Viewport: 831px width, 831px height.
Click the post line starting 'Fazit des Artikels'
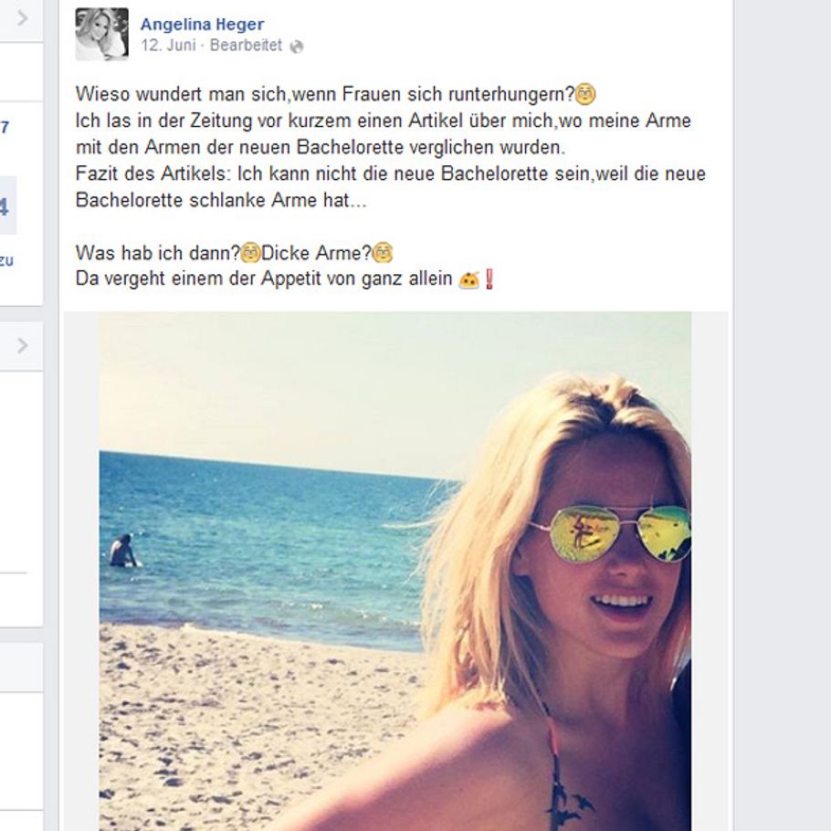[x=391, y=174]
